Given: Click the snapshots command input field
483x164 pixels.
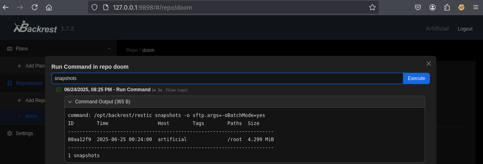Looking at the screenshot, I should coord(227,78).
